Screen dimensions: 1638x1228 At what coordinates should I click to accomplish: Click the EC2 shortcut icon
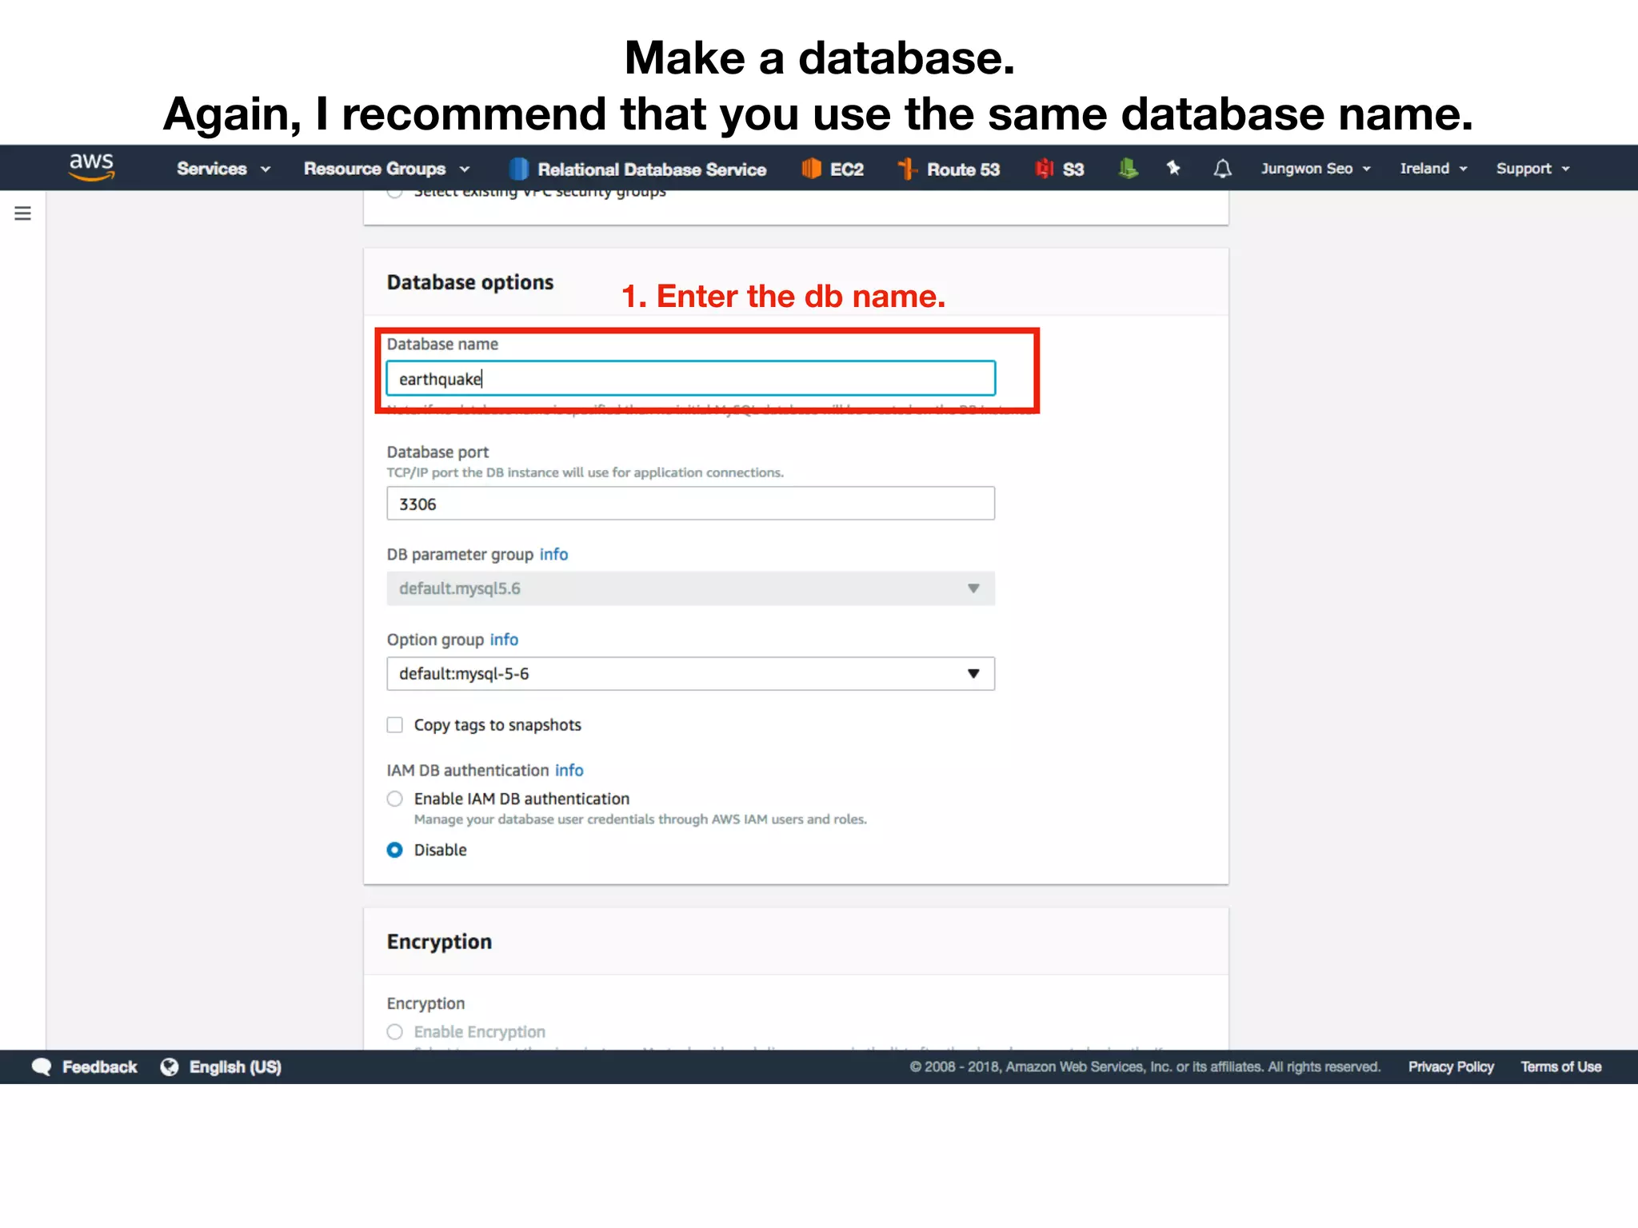click(811, 169)
